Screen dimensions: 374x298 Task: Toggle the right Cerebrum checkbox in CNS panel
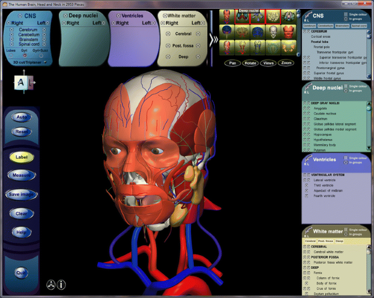click(x=11, y=30)
